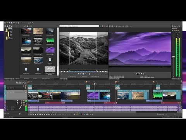This screenshot has width=186, height=140.
Task: Click Go to Start in timeline transport
Action: pos(42,114)
